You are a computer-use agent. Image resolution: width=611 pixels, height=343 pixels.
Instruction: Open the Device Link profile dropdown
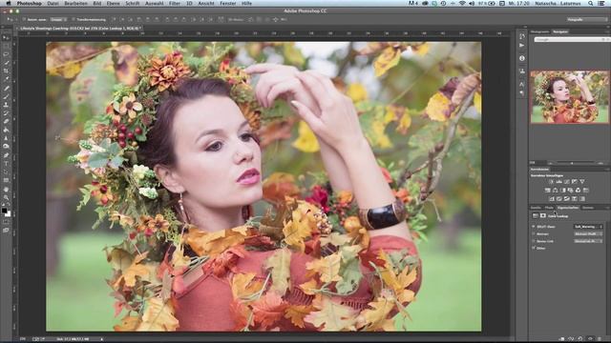click(588, 241)
